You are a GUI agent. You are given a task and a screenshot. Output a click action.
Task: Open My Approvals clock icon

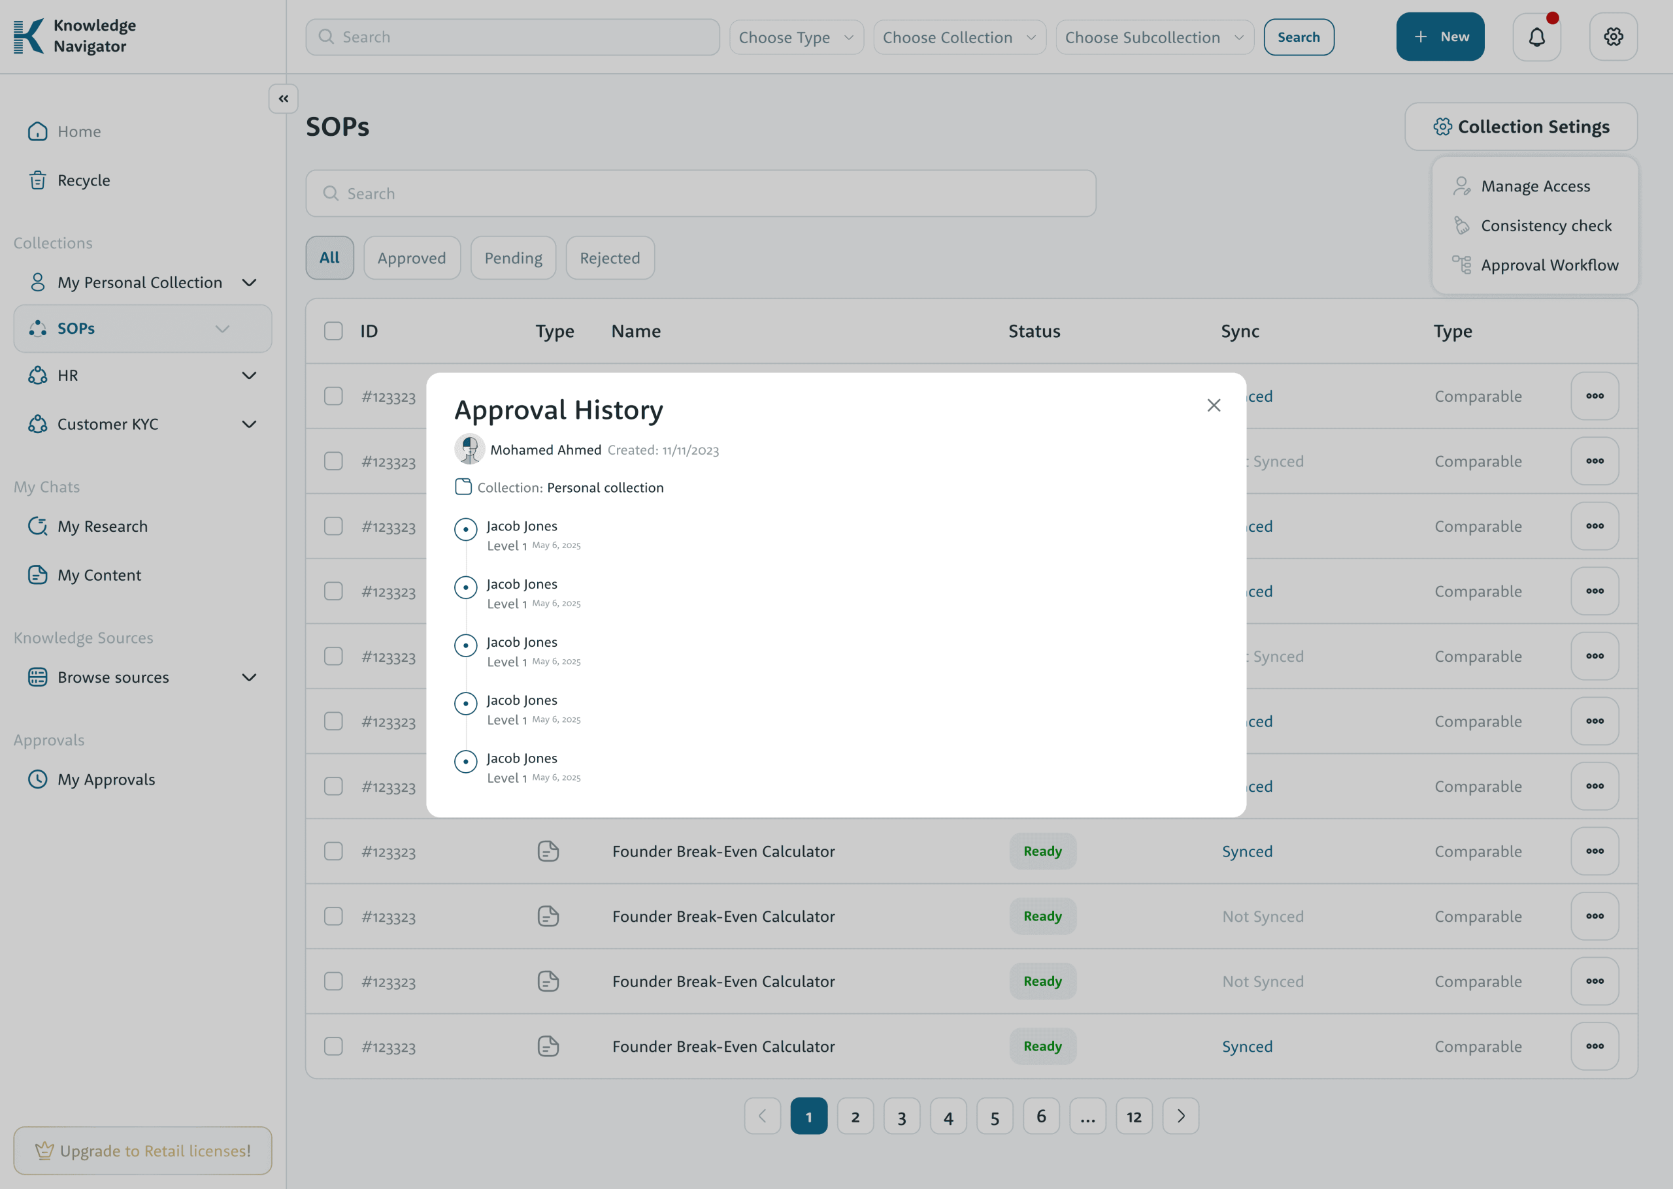(37, 779)
